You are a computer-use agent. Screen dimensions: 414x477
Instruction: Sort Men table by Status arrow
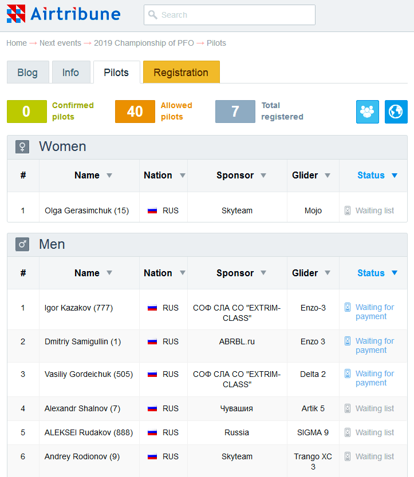point(395,273)
